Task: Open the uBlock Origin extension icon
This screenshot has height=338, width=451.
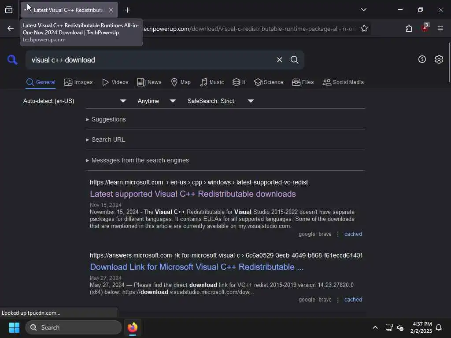Action: [x=425, y=28]
